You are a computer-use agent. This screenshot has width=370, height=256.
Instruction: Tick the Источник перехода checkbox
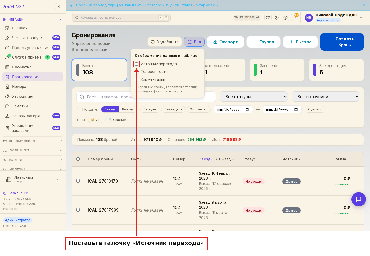[137, 64]
